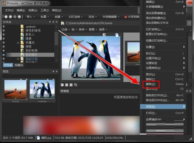Click the large penguins image in file list

[x=91, y=58]
